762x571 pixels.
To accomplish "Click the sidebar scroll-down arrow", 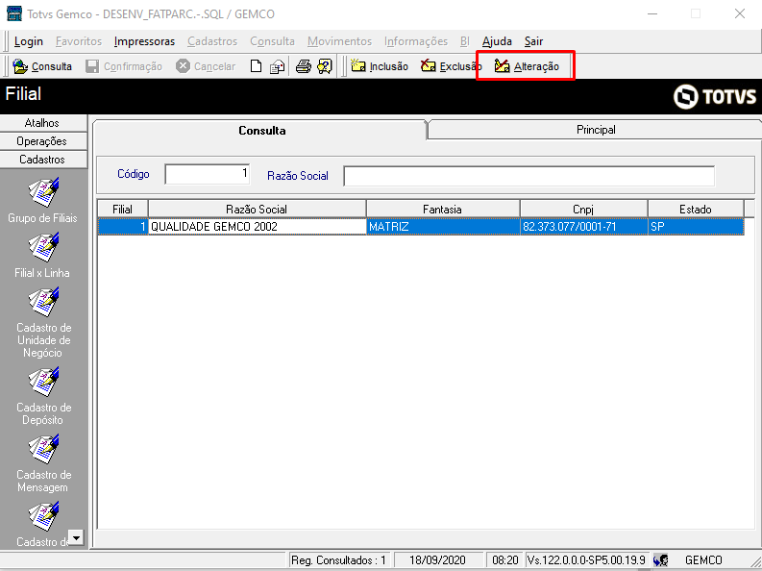I will (76, 537).
